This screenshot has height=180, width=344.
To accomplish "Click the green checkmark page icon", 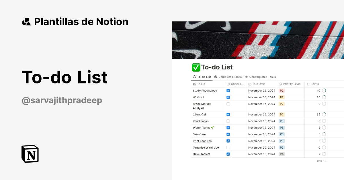I will (196, 67).
